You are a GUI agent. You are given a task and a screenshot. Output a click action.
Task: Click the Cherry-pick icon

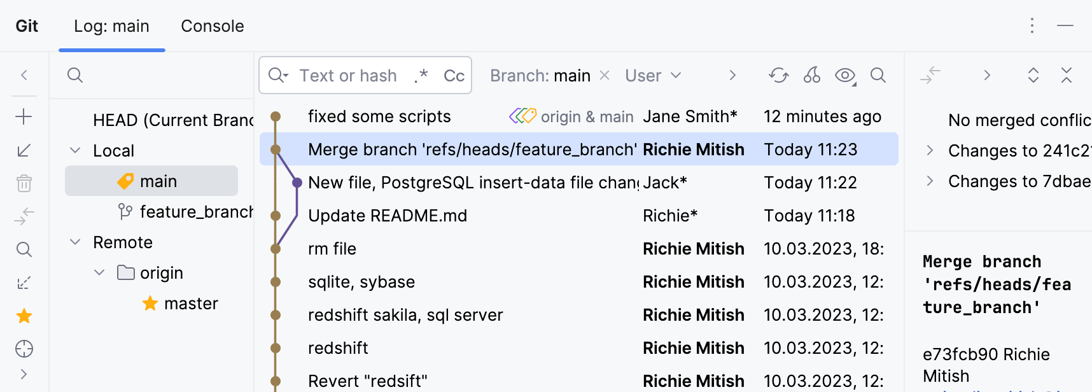[x=812, y=76]
